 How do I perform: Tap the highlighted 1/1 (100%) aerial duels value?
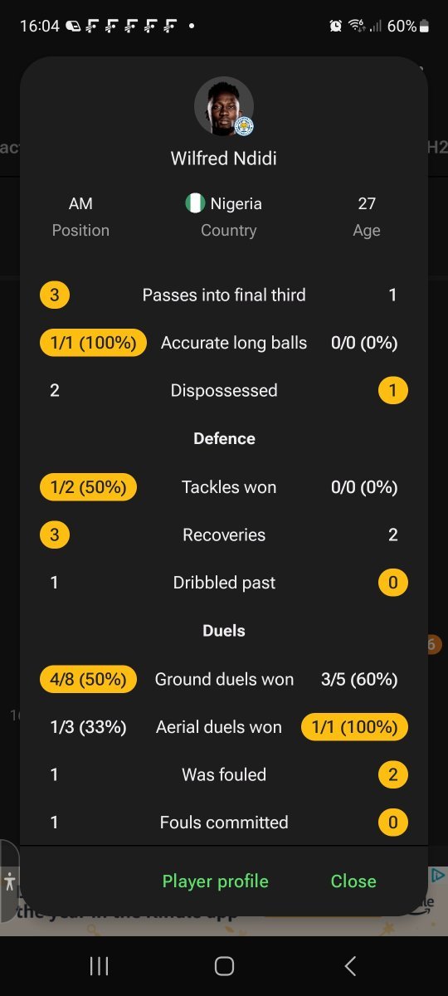coord(355,727)
